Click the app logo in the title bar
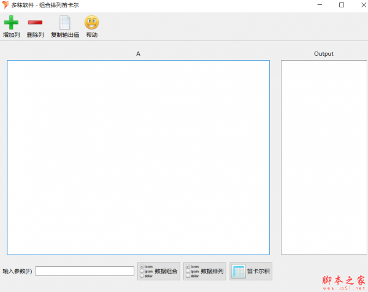The image size is (368, 292). [5, 5]
